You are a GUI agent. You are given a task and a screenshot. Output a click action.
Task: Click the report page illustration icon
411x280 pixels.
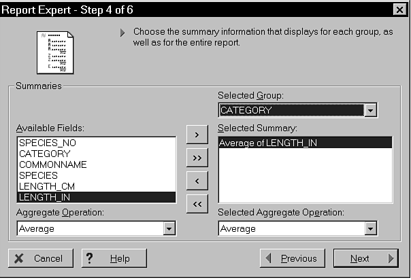click(x=54, y=50)
